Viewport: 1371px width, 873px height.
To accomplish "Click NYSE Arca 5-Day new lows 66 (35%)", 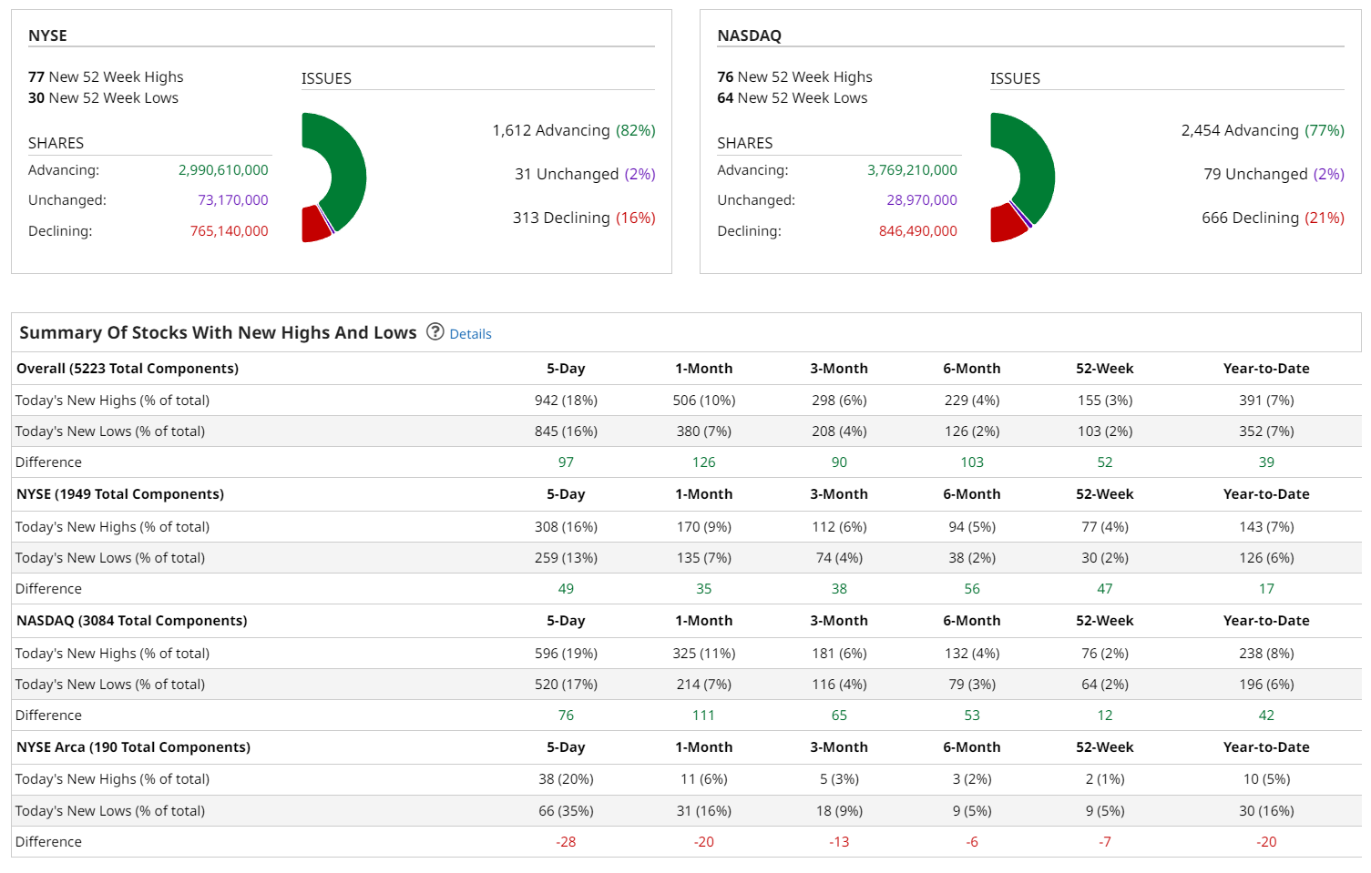I will 566,811.
